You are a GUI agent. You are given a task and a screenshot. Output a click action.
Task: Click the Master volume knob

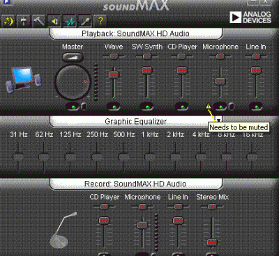tap(73, 82)
